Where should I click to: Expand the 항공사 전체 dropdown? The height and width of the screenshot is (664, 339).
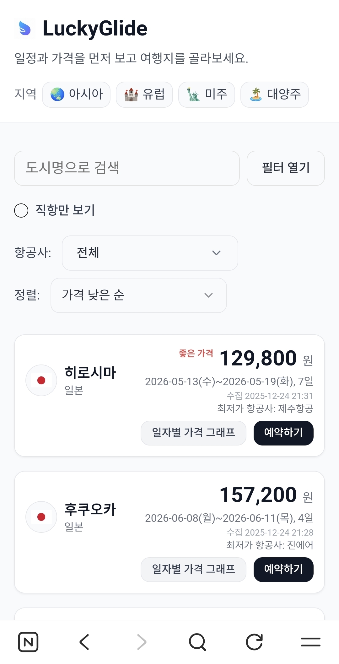[x=150, y=253]
